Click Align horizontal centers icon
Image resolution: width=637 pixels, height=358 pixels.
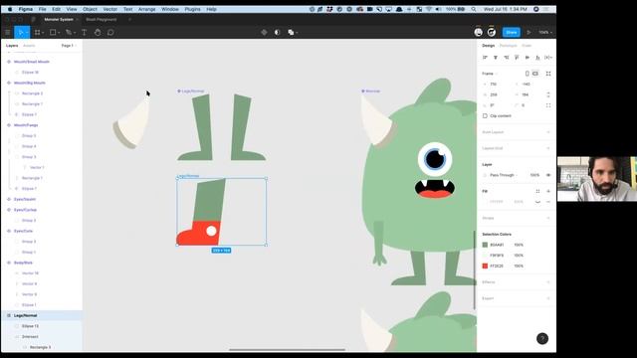pyautogui.click(x=496, y=58)
